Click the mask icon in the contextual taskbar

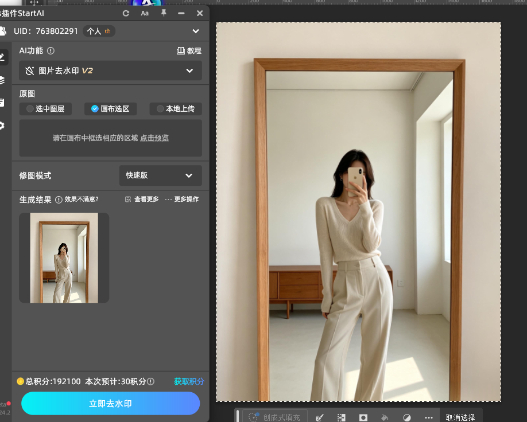coord(363,417)
